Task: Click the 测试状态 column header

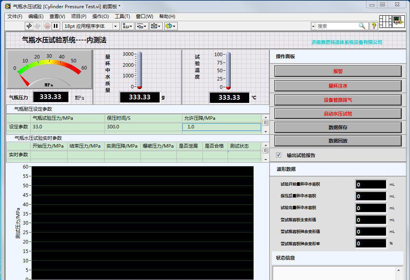Action: tap(245, 146)
